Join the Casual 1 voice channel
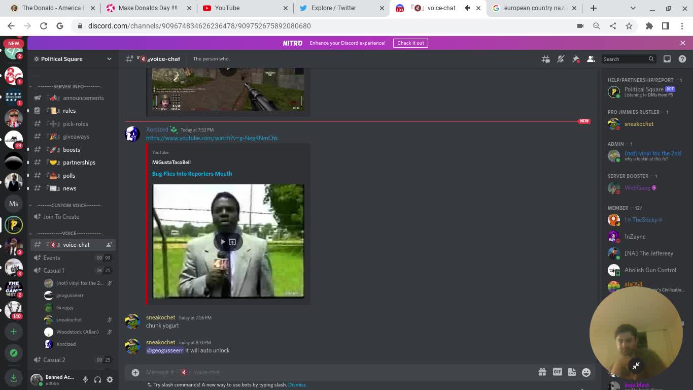Viewport: 693px width, 390px height. [73, 271]
